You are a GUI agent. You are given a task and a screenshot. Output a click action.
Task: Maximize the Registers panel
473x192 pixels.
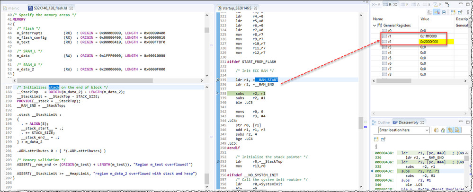point(468,4)
